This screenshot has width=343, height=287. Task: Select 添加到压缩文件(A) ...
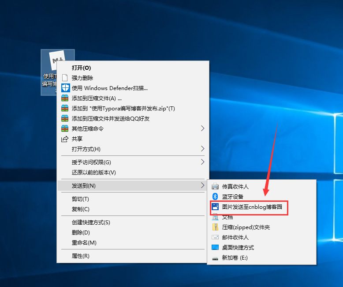pos(133,98)
